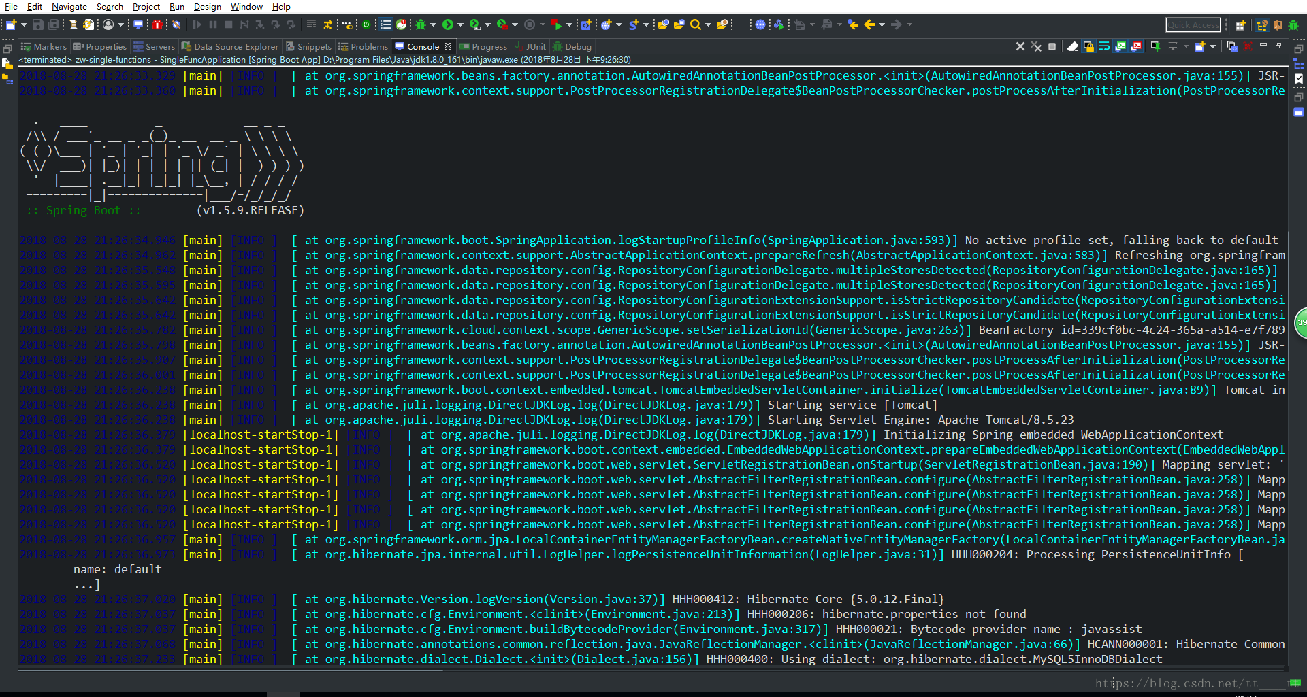Open the Project menu

tap(146, 6)
